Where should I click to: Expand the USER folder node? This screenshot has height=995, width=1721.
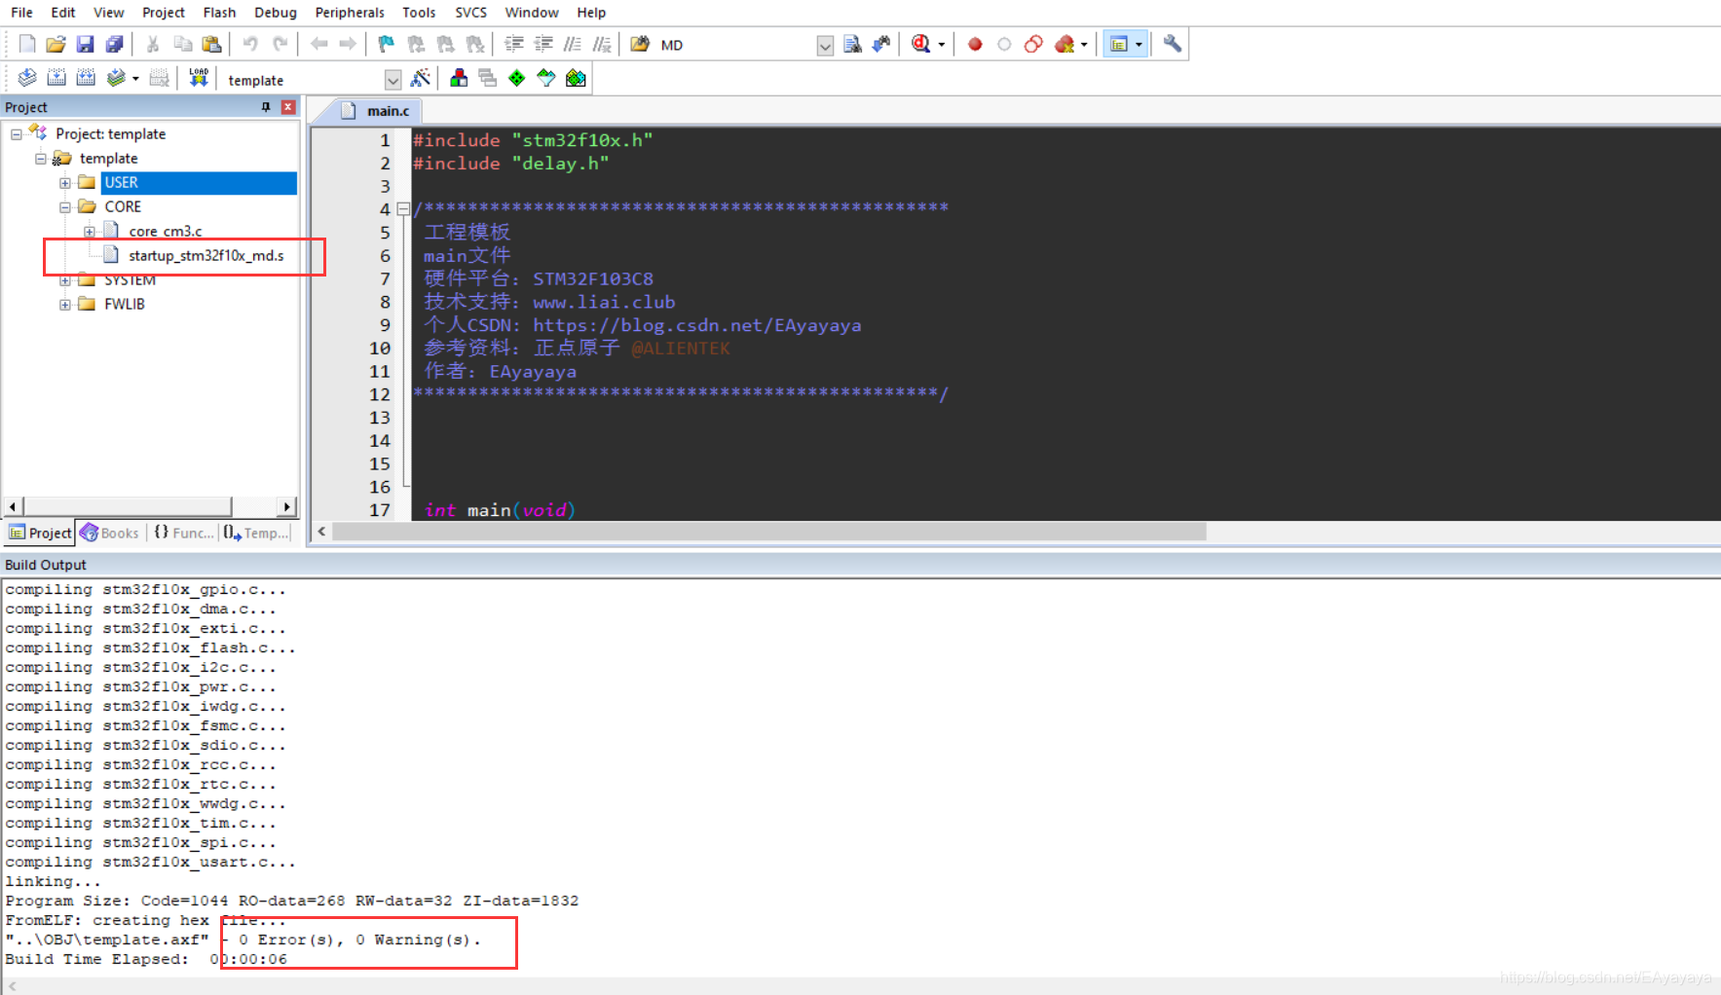65,183
